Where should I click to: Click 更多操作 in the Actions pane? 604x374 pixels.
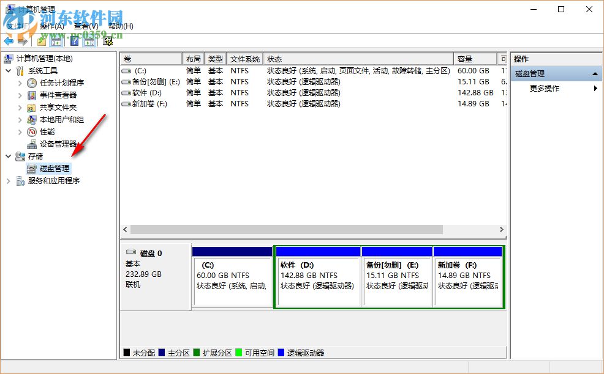[545, 87]
